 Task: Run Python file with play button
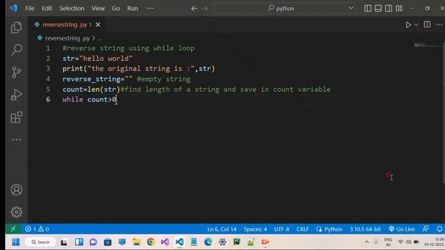pyautogui.click(x=408, y=25)
